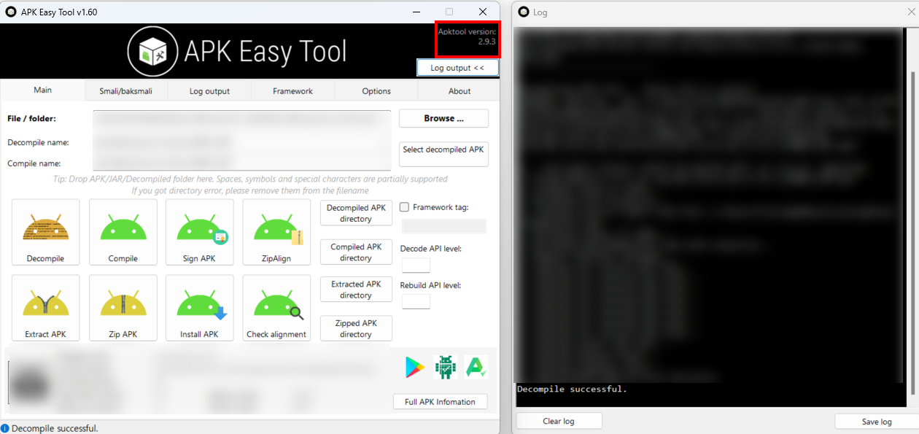Focus the Rebuild API level field
This screenshot has height=434, width=919.
(416, 301)
